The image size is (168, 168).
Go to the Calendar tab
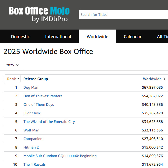(x=132, y=37)
